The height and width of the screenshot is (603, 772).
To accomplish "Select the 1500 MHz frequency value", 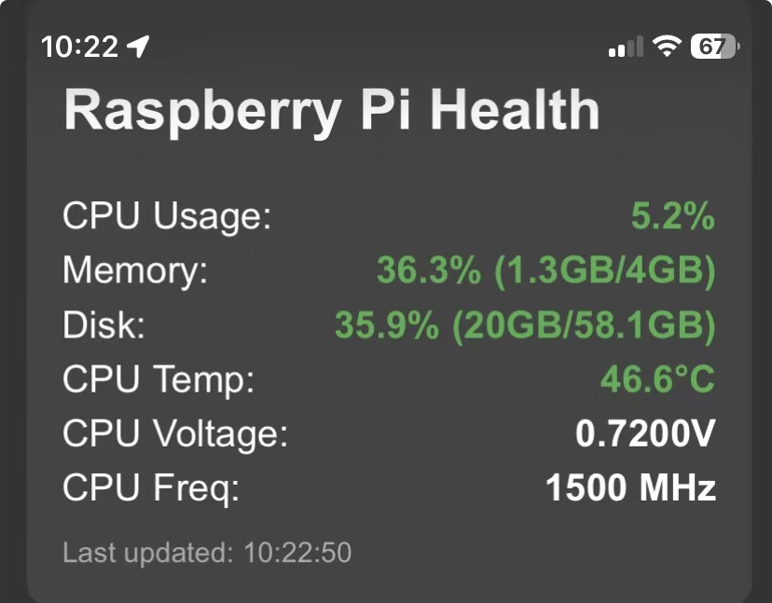I will pos(630,487).
